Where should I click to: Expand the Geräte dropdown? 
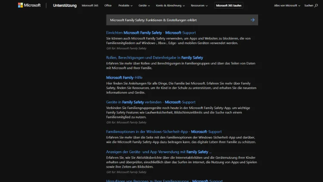[144, 6]
